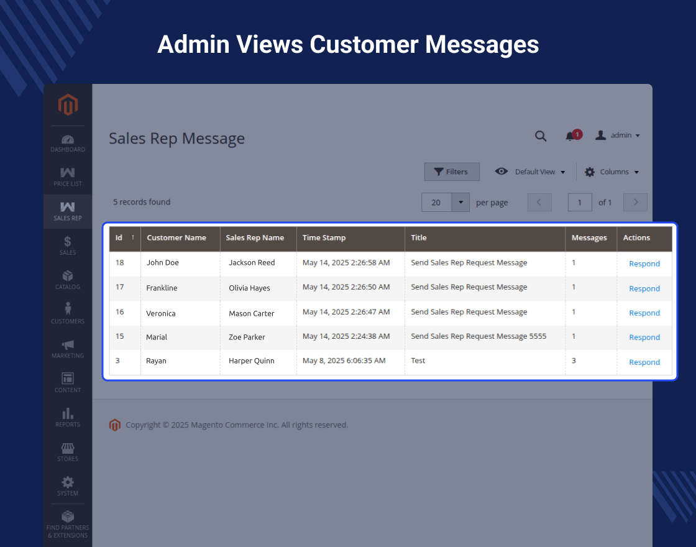Open the notifications bell icon
The width and height of the screenshot is (696, 547).
[x=570, y=136]
